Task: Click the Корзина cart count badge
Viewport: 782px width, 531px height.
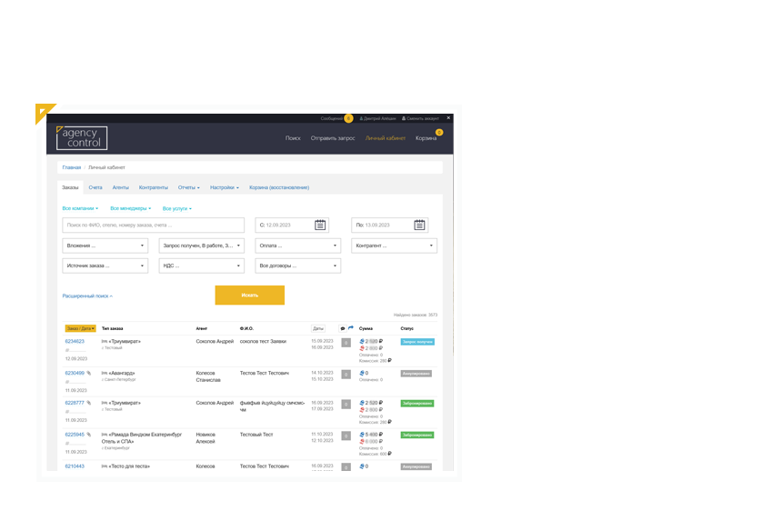Action: click(x=439, y=132)
